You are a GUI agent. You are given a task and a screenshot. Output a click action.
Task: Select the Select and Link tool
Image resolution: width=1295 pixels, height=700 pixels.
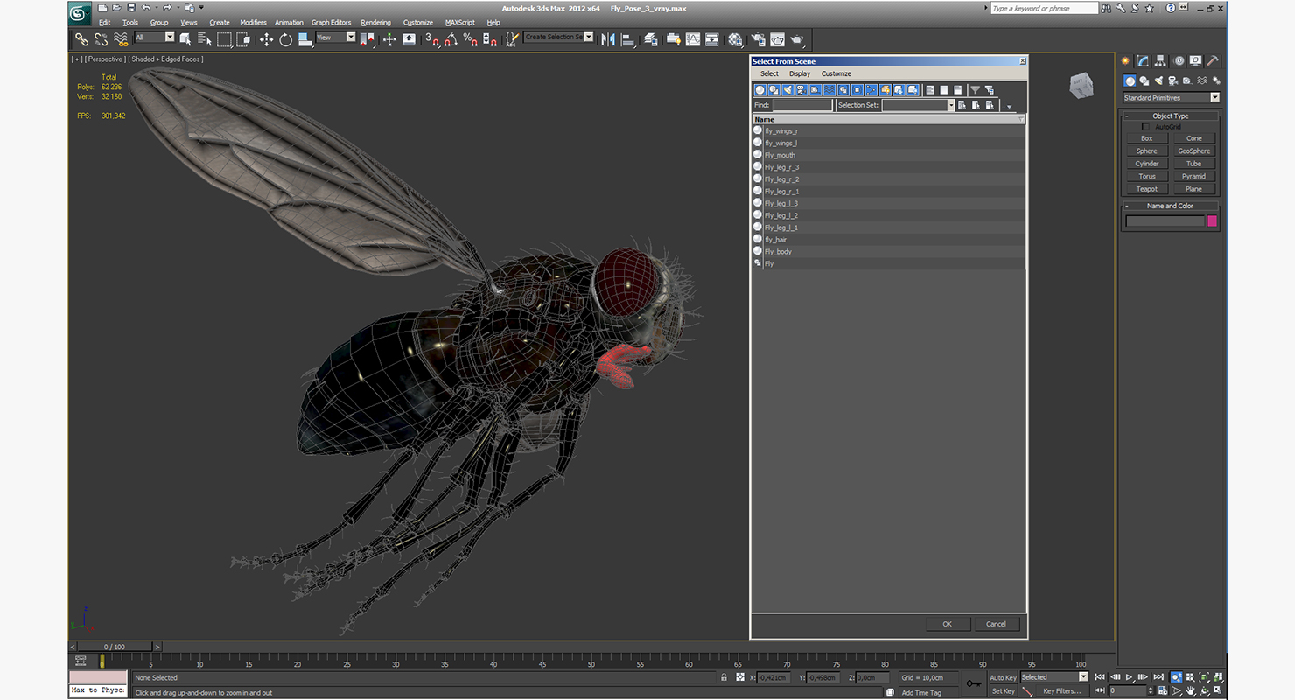coord(81,39)
